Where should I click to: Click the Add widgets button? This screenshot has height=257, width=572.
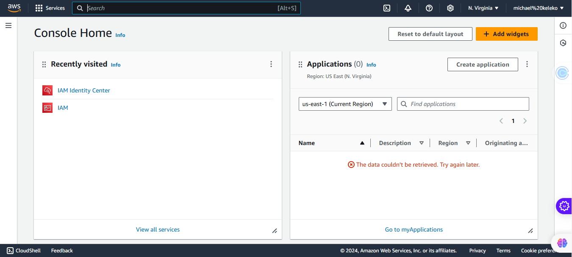pos(507,34)
